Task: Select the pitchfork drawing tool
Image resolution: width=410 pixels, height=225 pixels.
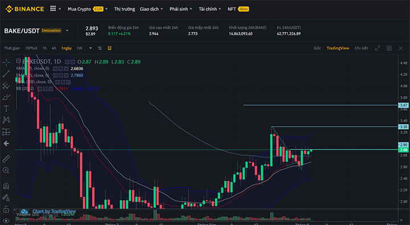Action: click(6, 86)
